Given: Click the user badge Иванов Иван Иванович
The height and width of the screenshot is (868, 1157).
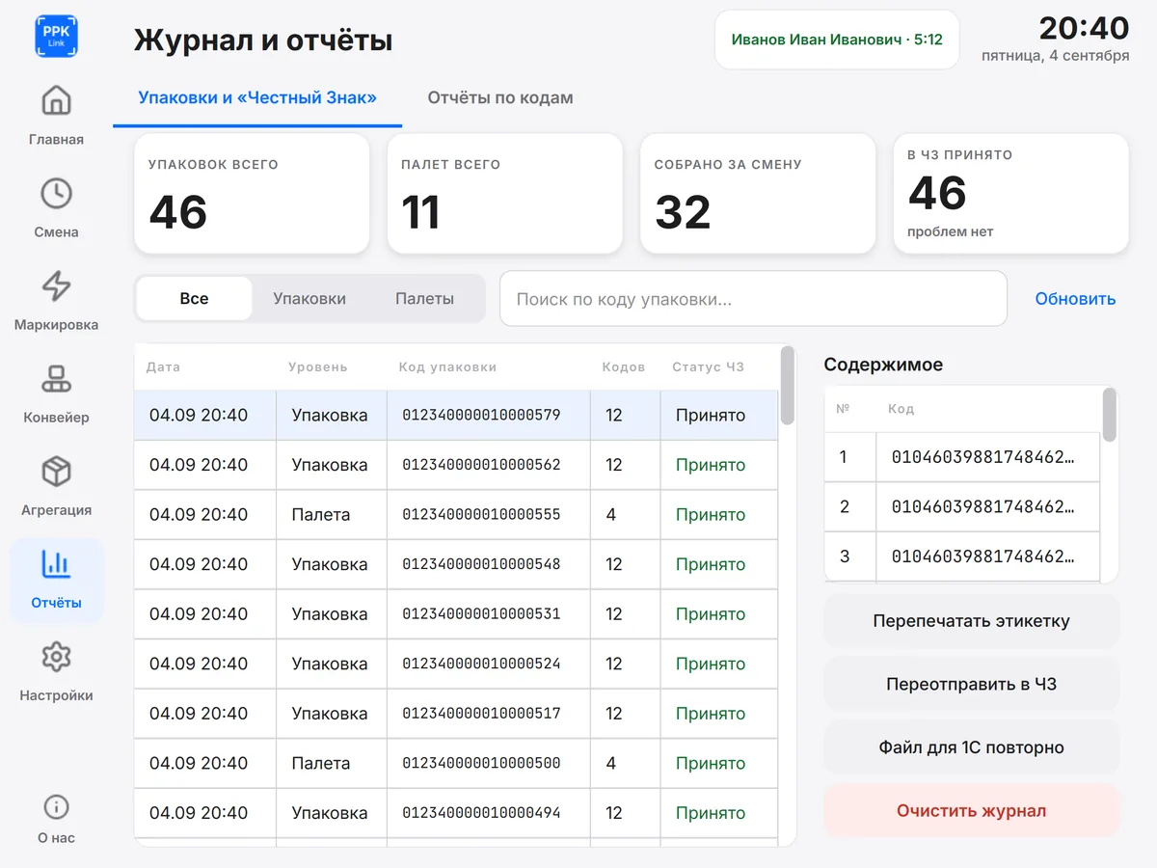Looking at the screenshot, I should coord(837,40).
